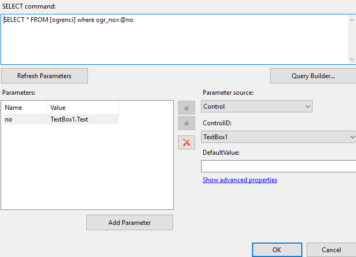The width and height of the screenshot is (356, 257).
Task: Click inside the SELECT command text area
Action: pos(174,40)
